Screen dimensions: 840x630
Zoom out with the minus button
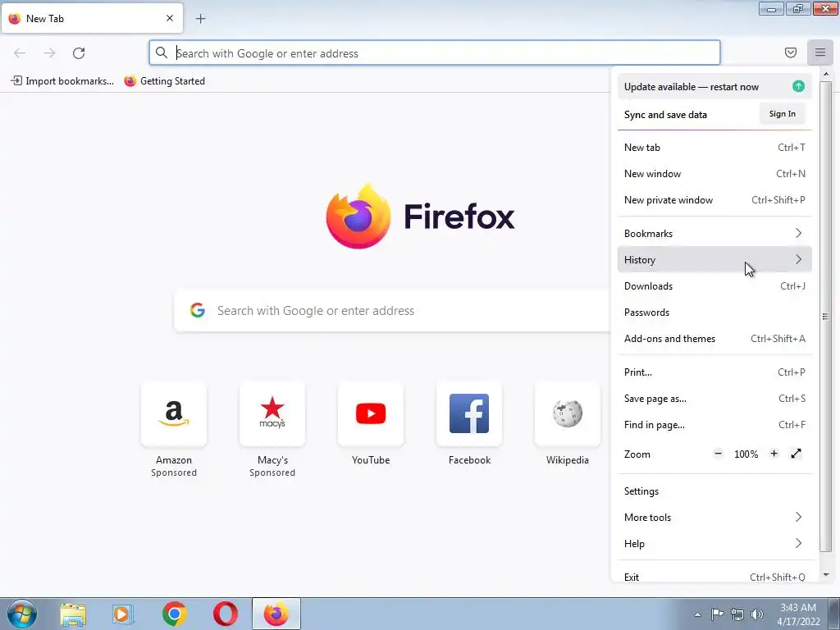[x=718, y=454]
